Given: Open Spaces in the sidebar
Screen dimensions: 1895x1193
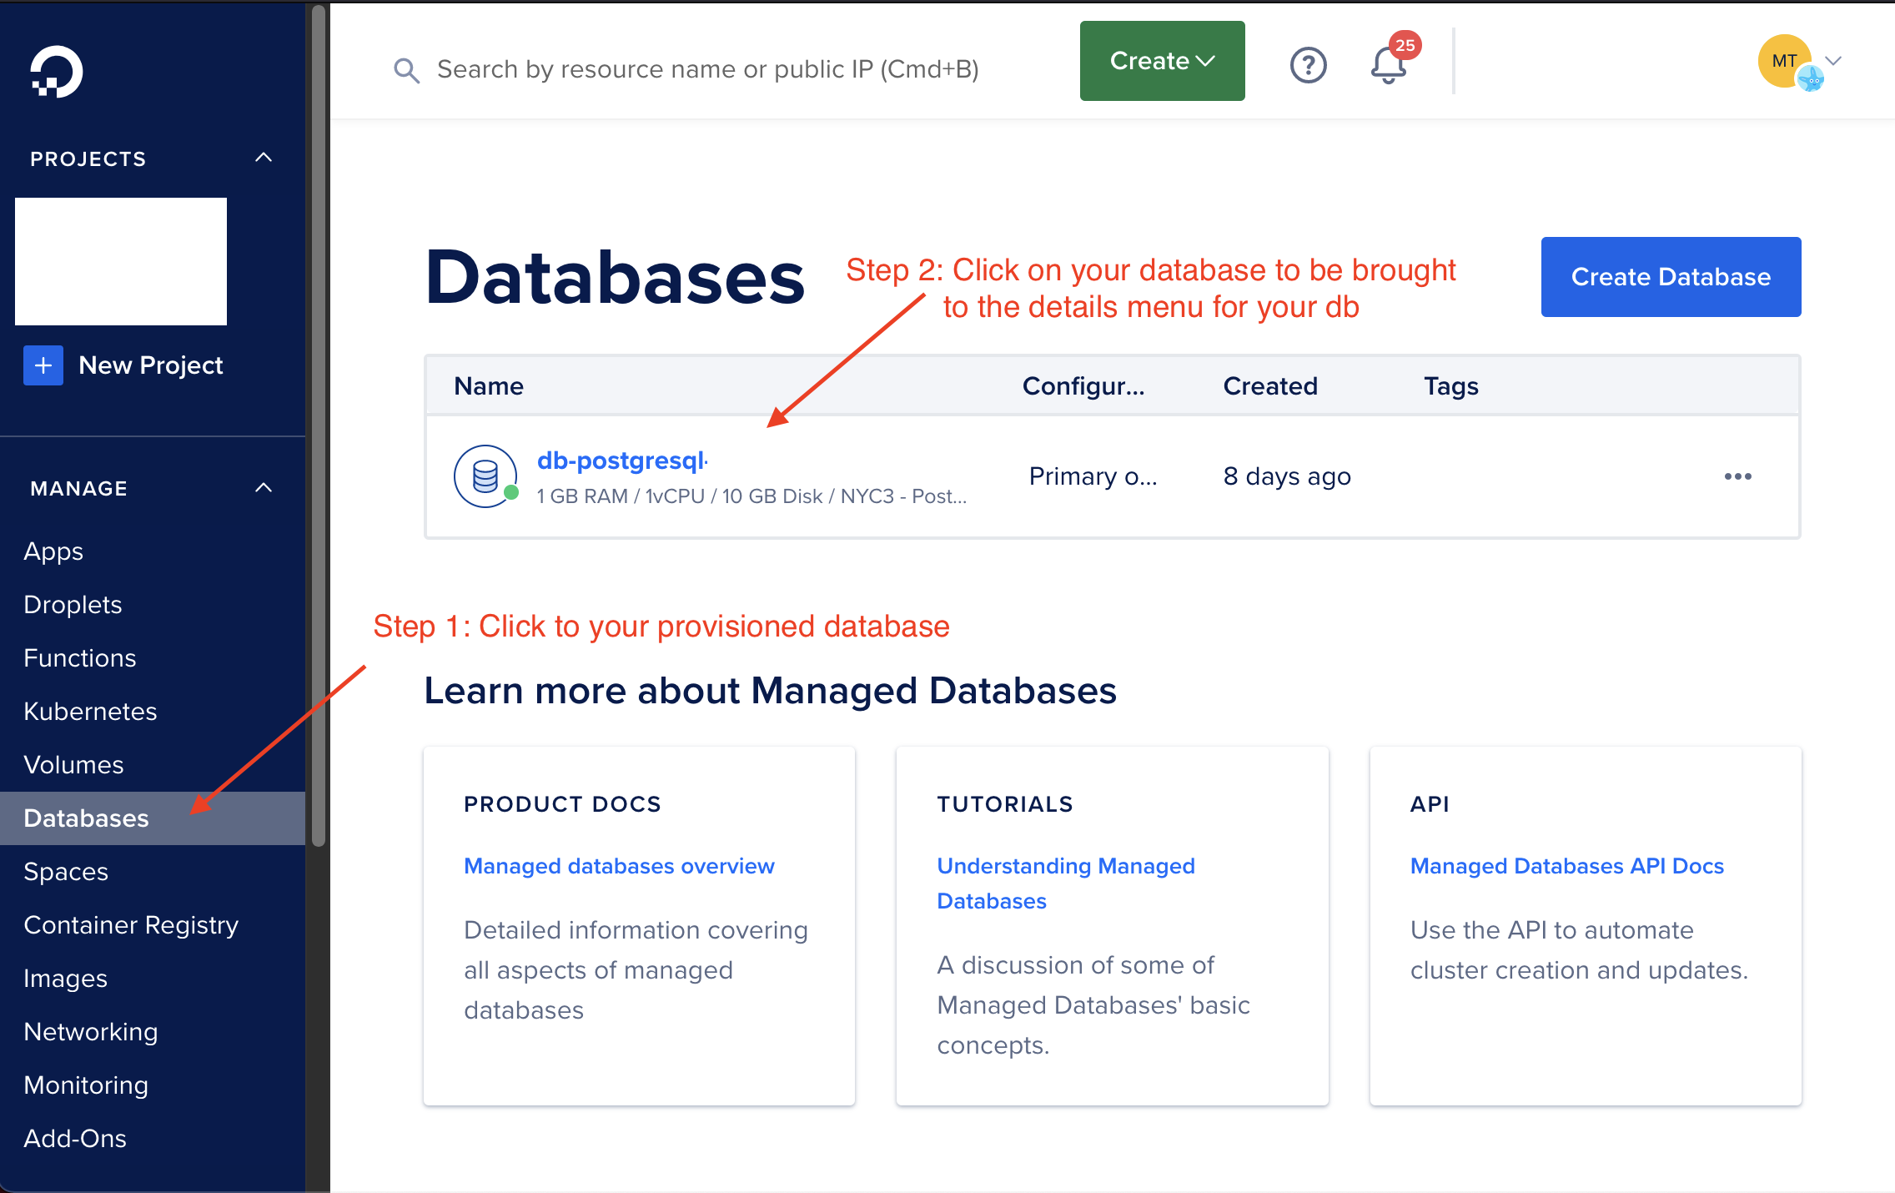Looking at the screenshot, I should [x=66, y=872].
